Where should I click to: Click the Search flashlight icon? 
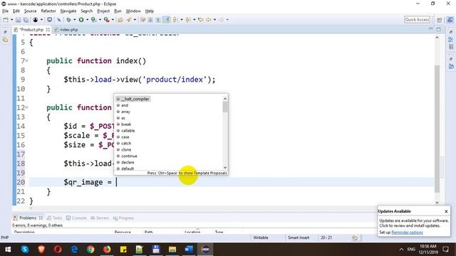point(129,20)
